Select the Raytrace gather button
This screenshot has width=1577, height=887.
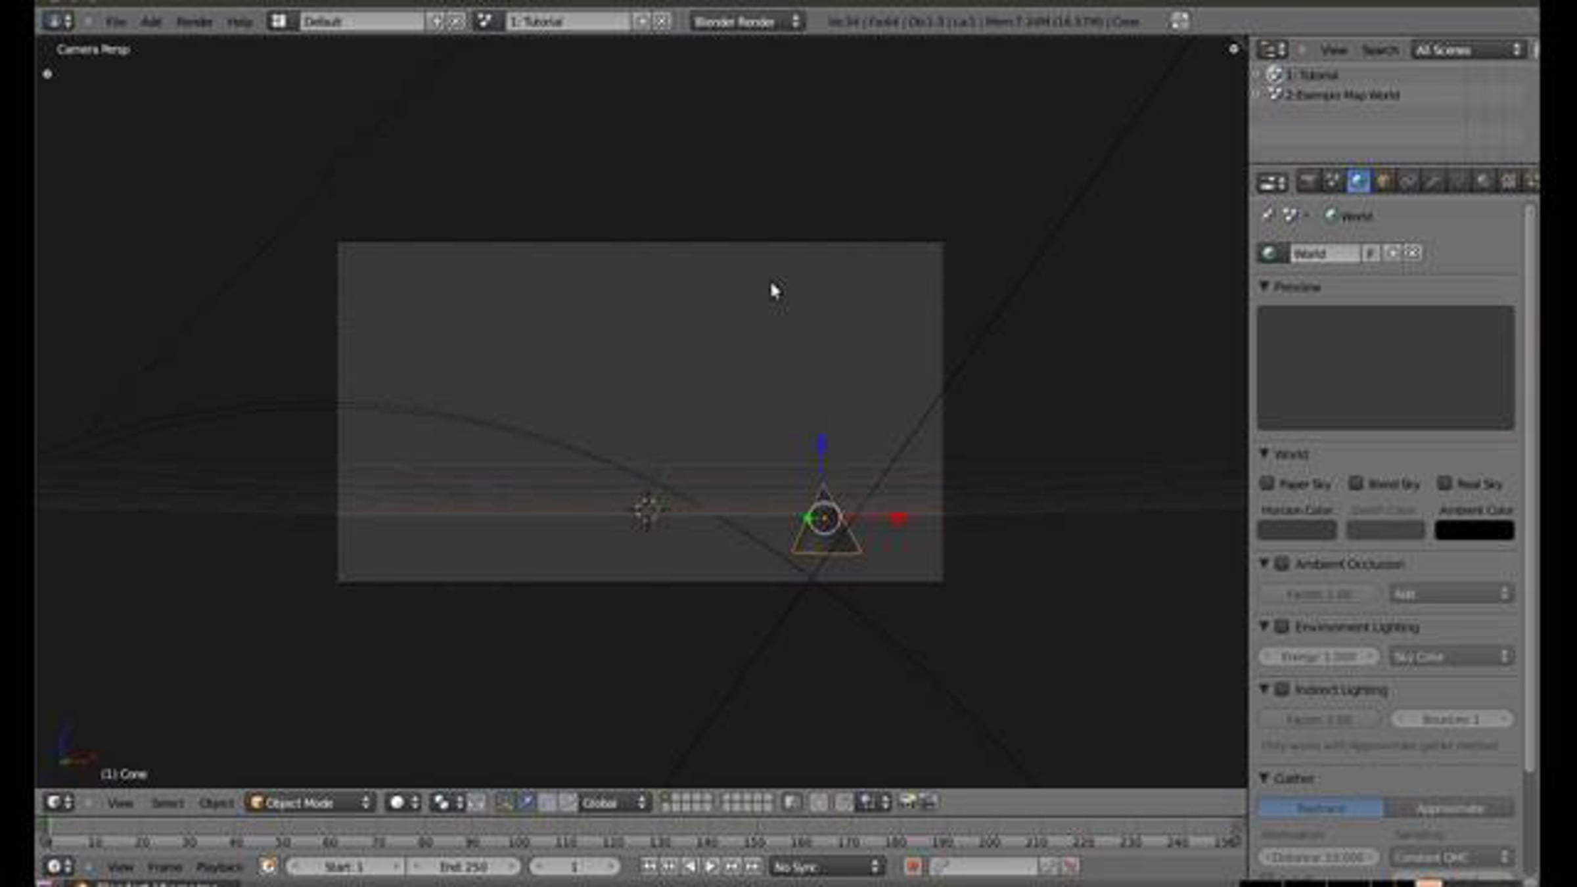(1321, 808)
